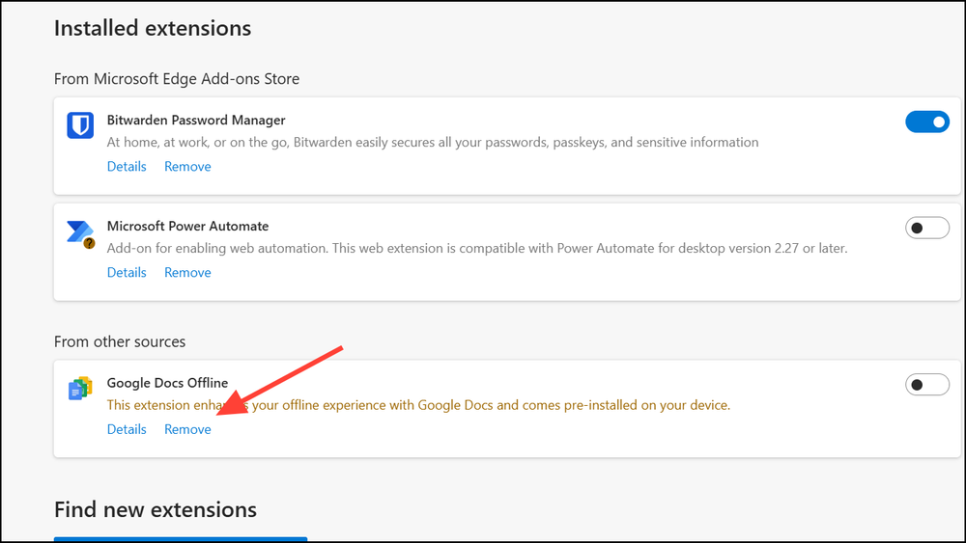
Task: Click the Google Docs Offline icon
Action: (x=80, y=389)
